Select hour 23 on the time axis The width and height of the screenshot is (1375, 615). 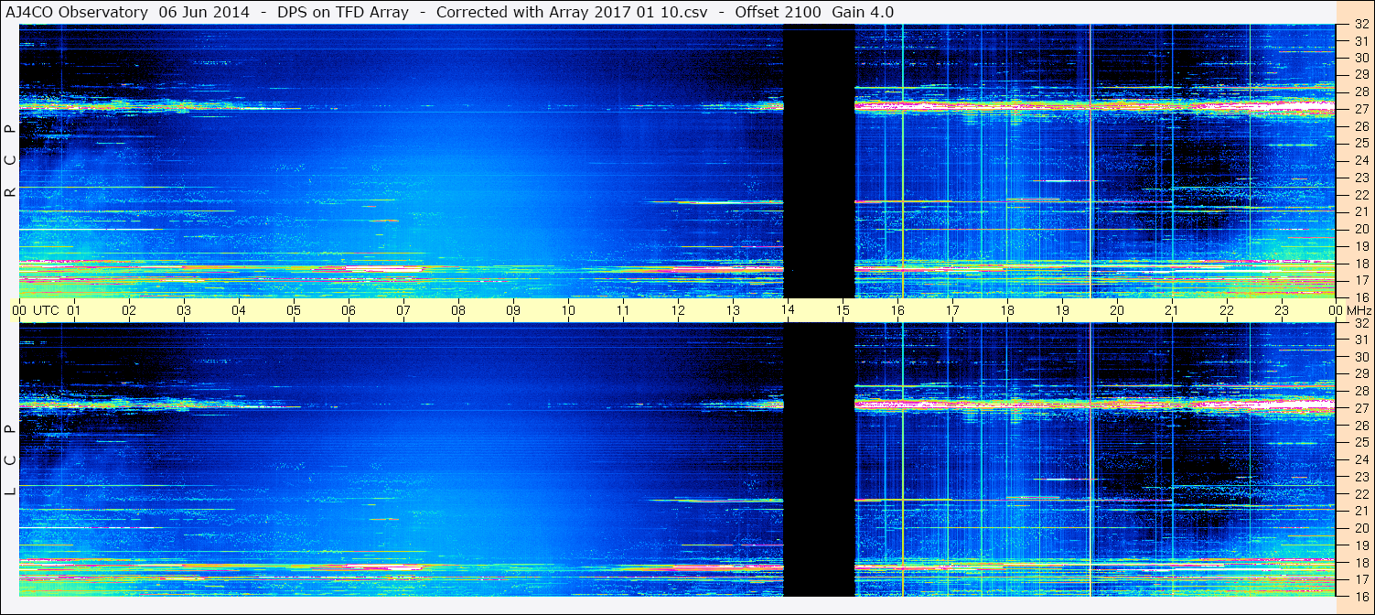coord(1282,310)
